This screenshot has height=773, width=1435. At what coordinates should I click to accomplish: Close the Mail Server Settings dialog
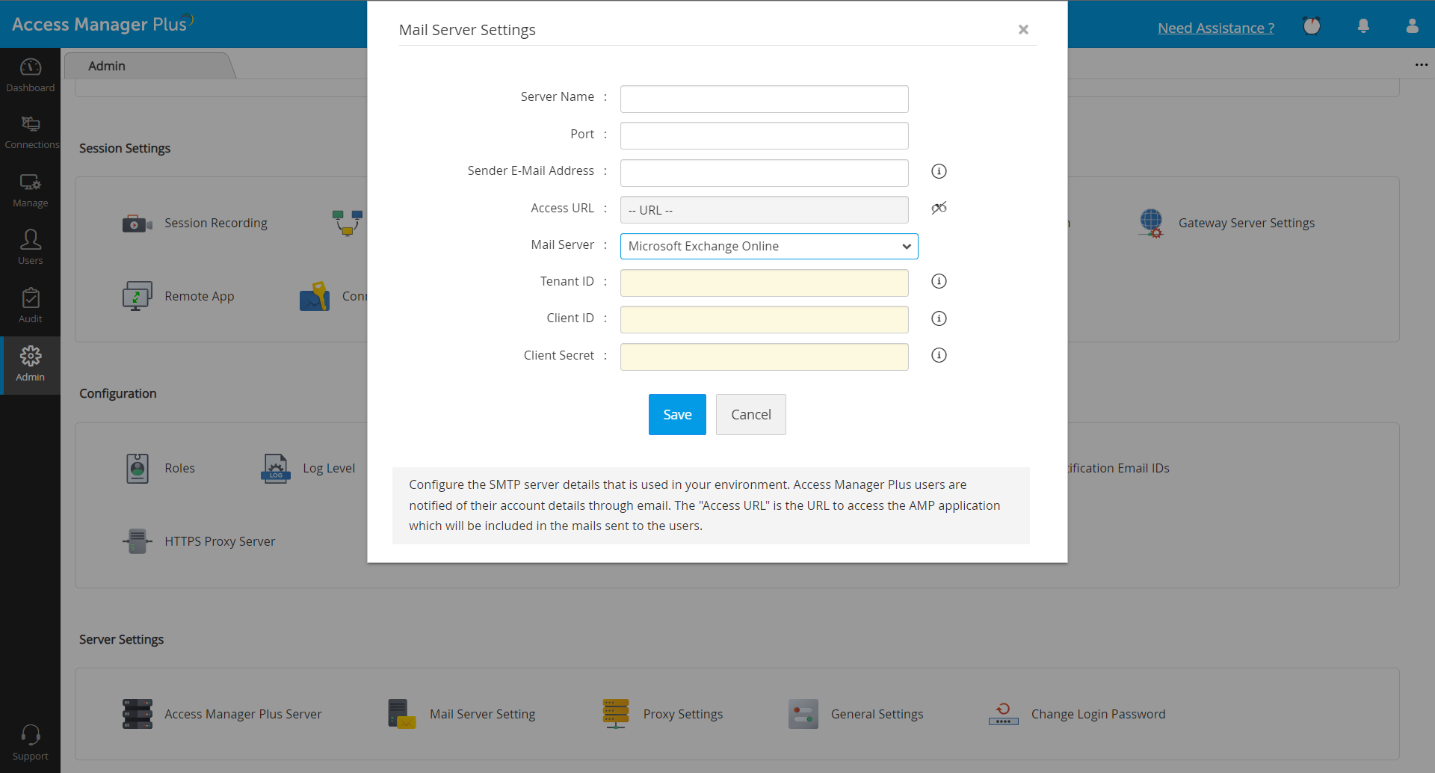point(1023,30)
